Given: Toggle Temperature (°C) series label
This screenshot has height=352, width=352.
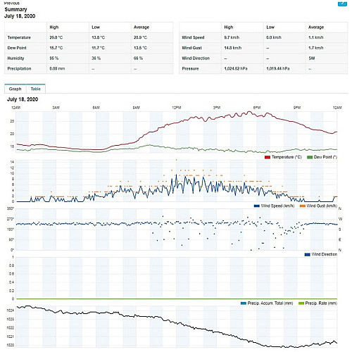Looking at the screenshot, I should pos(287,157).
